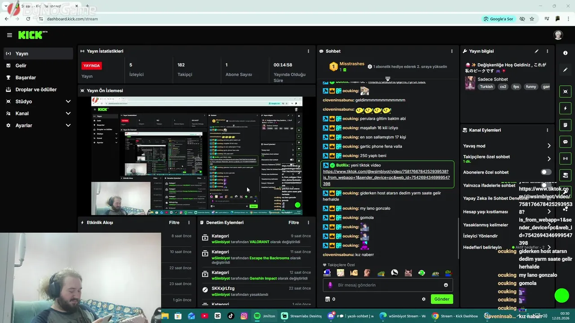Open Instagram from the taskbar
Viewport: 575px width, 323px height.
tap(244, 316)
